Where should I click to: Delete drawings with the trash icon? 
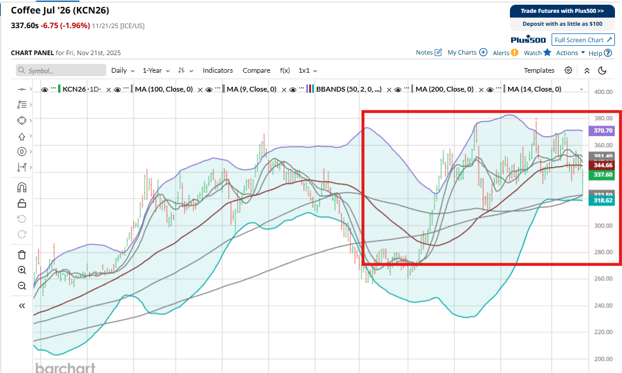pyautogui.click(x=22, y=255)
